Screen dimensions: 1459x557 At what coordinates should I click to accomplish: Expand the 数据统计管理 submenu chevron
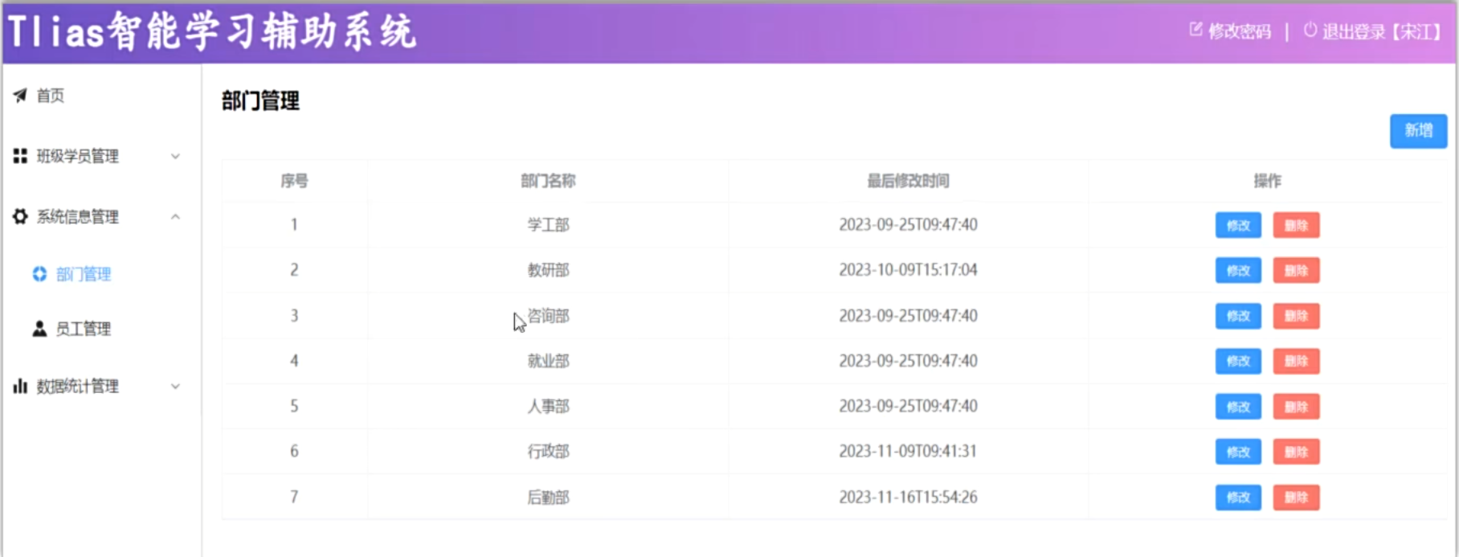pyautogui.click(x=175, y=387)
